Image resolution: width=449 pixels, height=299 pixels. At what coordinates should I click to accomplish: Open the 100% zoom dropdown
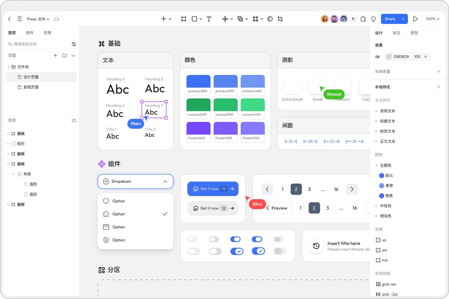pyautogui.click(x=432, y=19)
